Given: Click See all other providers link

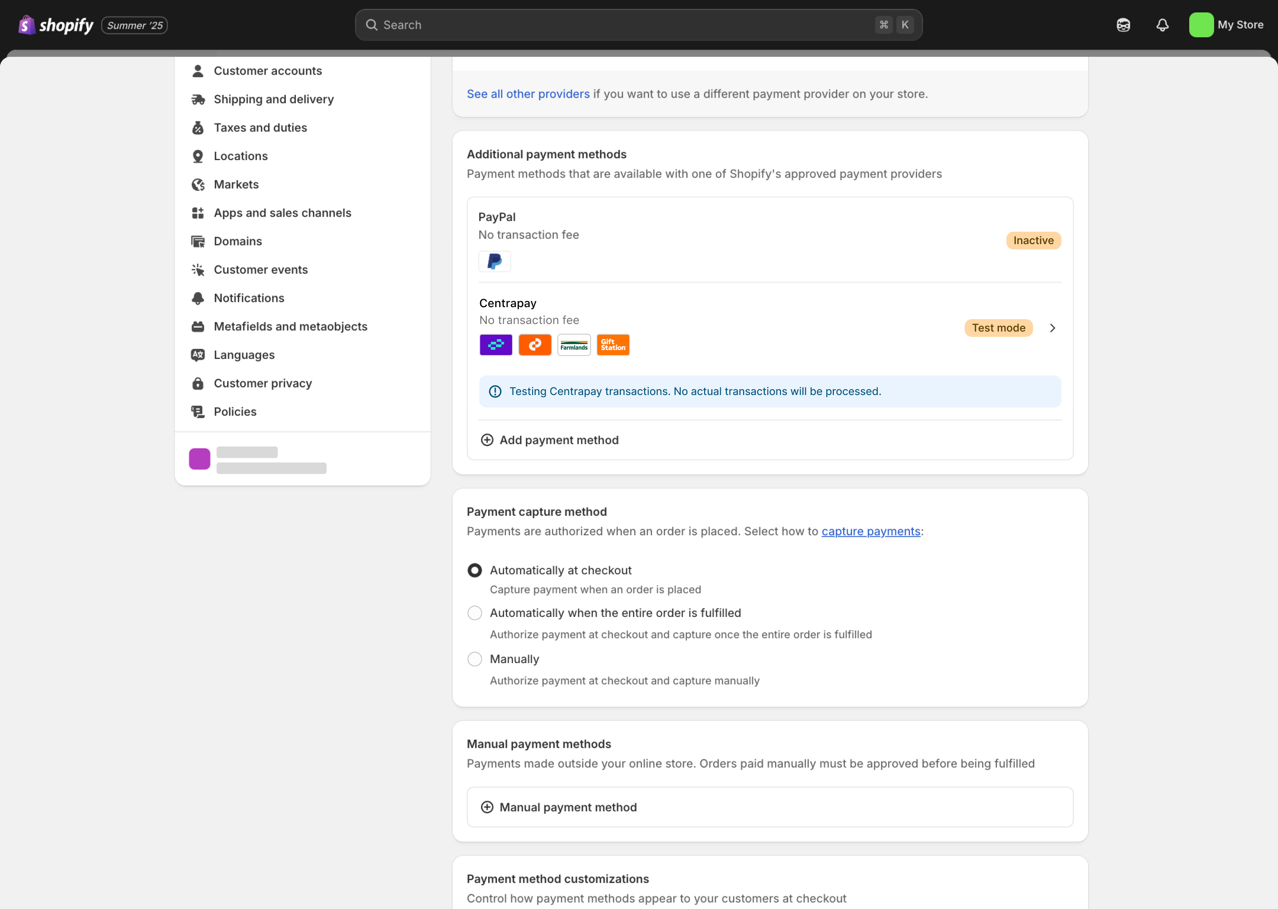Looking at the screenshot, I should [x=528, y=94].
